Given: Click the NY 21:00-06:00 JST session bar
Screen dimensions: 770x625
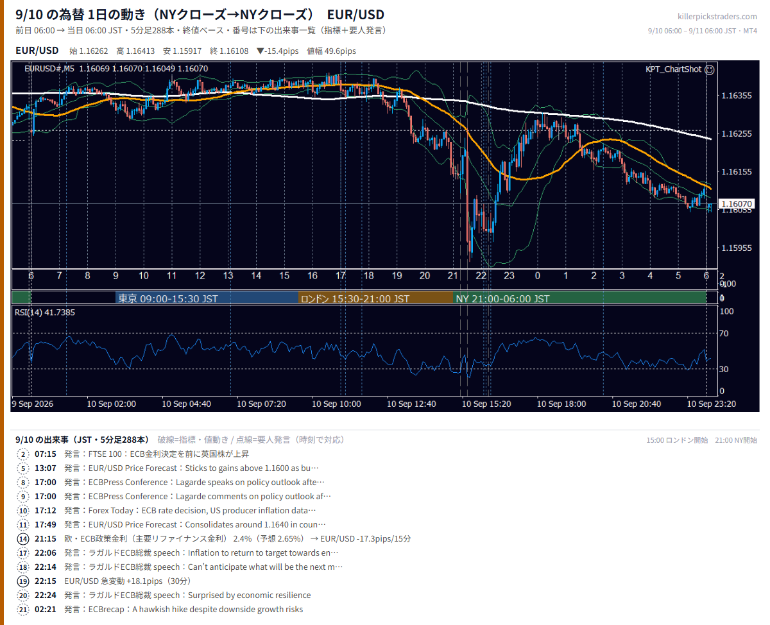Looking at the screenshot, I should click(580, 298).
